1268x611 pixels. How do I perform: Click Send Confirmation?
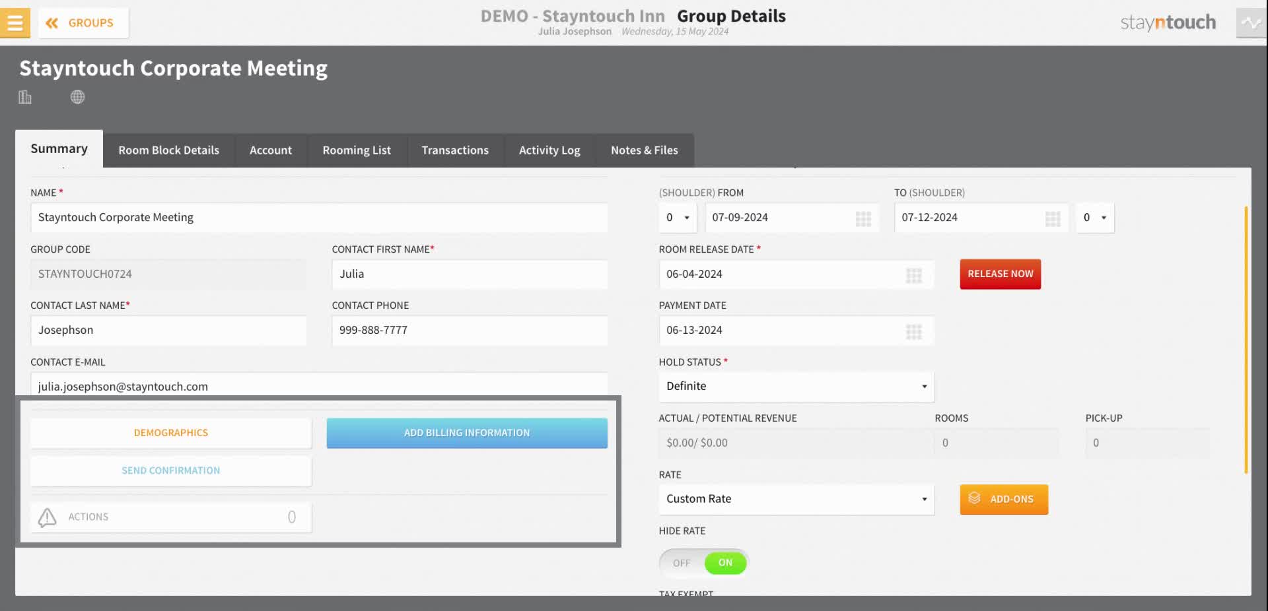point(171,470)
